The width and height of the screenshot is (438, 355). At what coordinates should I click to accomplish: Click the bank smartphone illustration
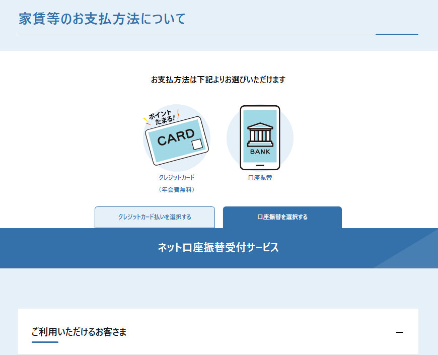[260, 137]
